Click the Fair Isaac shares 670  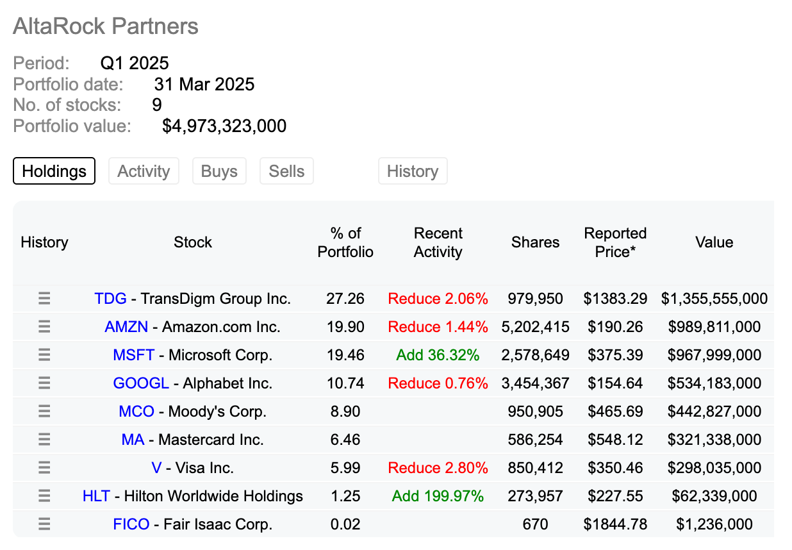coord(536,524)
